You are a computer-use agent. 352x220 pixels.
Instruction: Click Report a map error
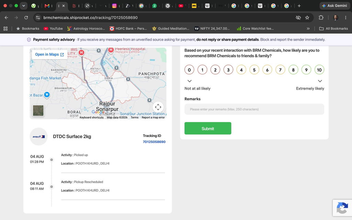[153, 118]
